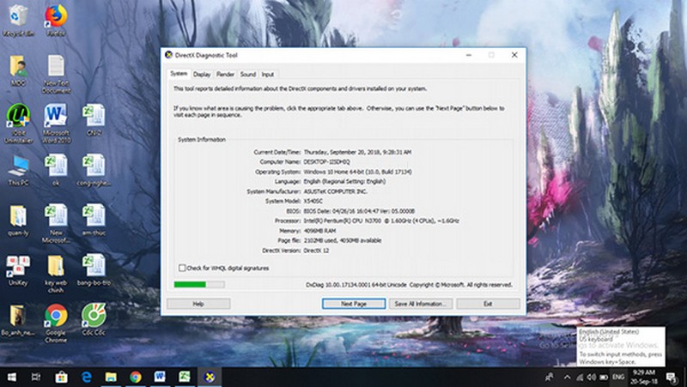Switch to the Display tab
The height and width of the screenshot is (387, 687).
click(202, 75)
